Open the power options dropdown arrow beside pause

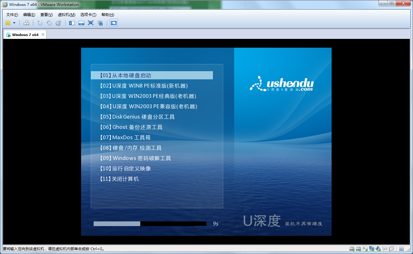click(x=14, y=23)
